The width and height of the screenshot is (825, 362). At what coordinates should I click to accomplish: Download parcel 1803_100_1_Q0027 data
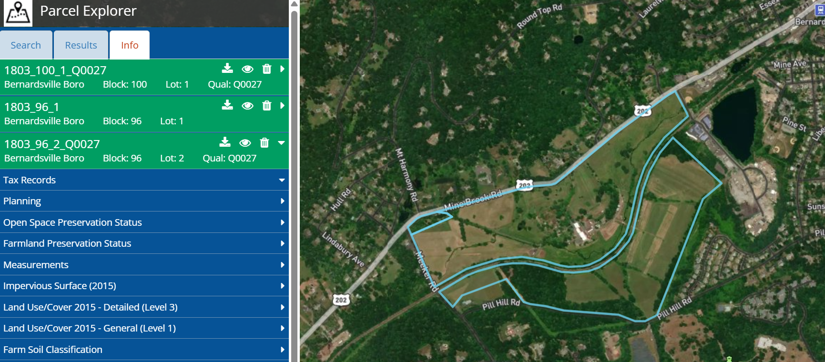(227, 69)
